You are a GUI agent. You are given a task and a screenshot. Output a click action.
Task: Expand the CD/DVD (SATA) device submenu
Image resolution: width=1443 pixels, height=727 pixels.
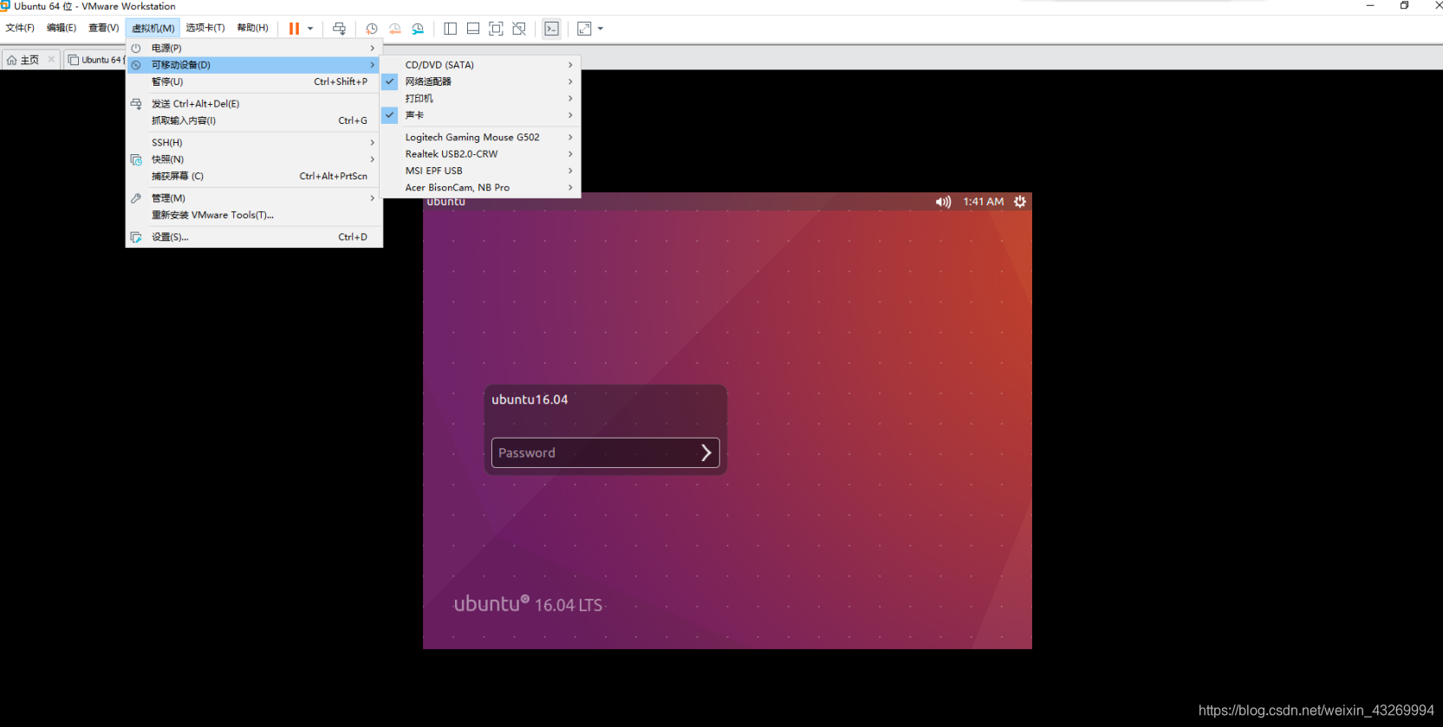[x=481, y=65]
